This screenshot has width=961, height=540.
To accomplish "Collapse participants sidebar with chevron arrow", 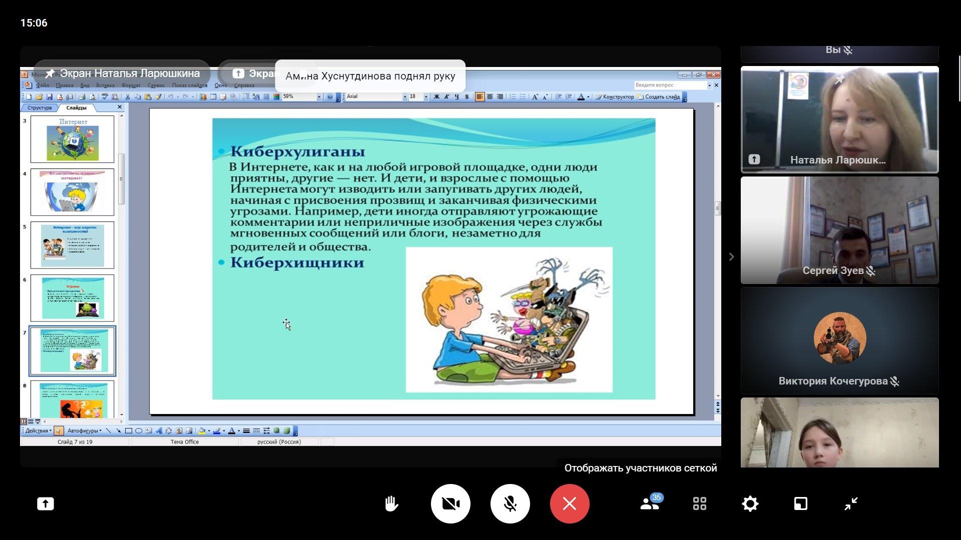I will [731, 256].
